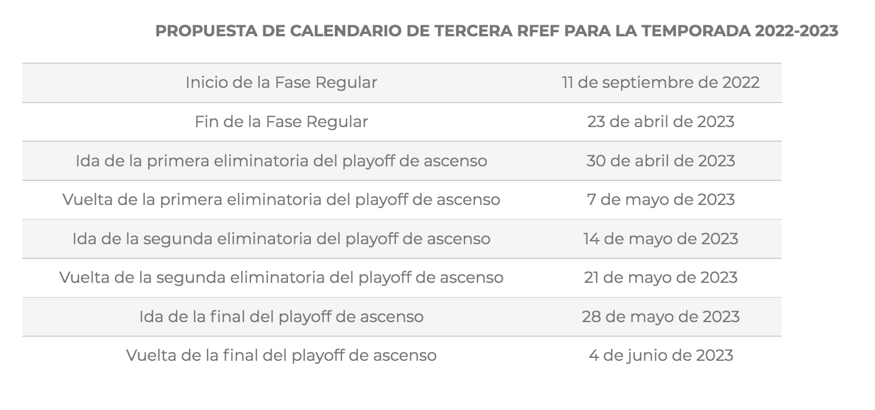Click the date 30 de abril de 2023
875x410 pixels.
pos(660,160)
